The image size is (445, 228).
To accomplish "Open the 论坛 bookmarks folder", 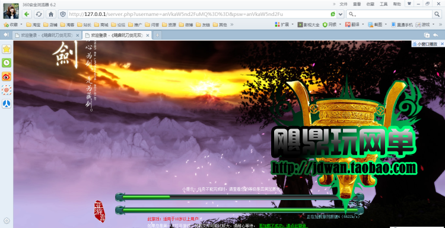I will pos(118,25).
